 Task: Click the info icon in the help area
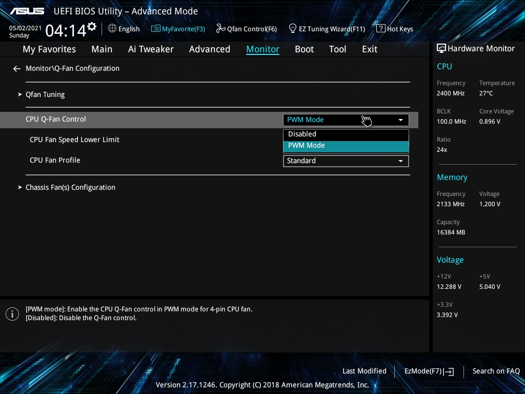click(x=12, y=314)
